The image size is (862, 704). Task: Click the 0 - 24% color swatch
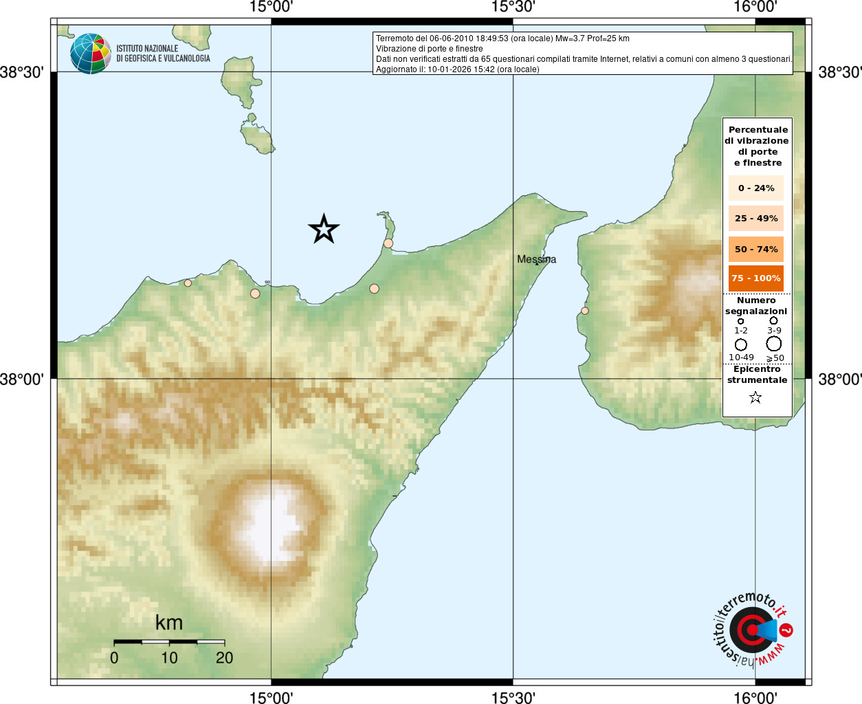756,188
